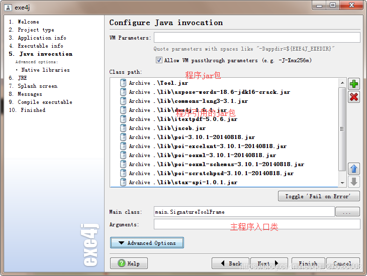The width and height of the screenshot is (367, 276).
Task: Click the Arguments input field
Action: [x=257, y=224]
